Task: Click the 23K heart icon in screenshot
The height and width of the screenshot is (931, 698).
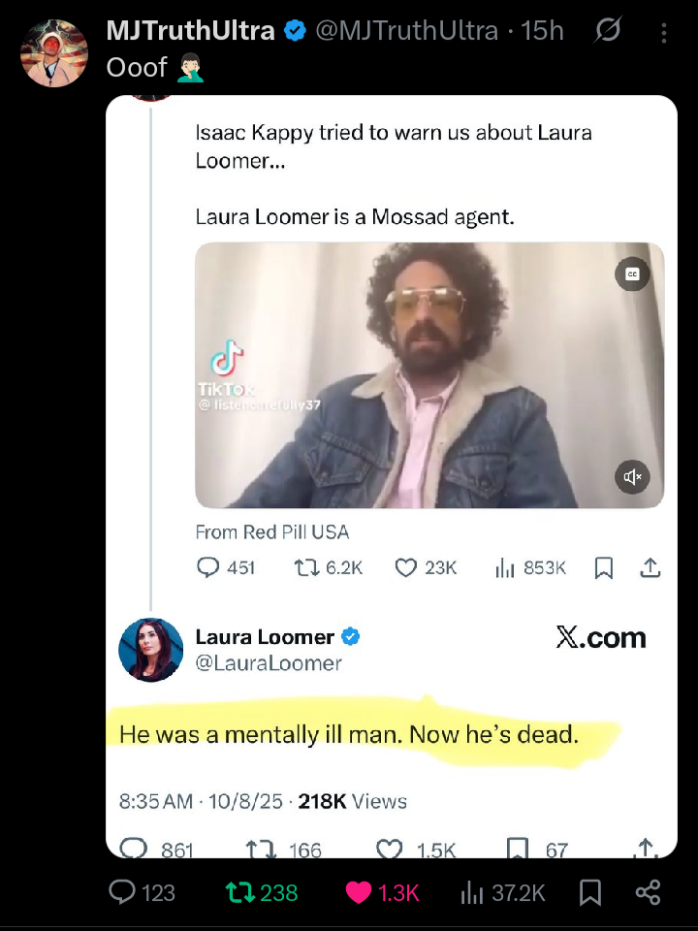Action: (x=406, y=567)
